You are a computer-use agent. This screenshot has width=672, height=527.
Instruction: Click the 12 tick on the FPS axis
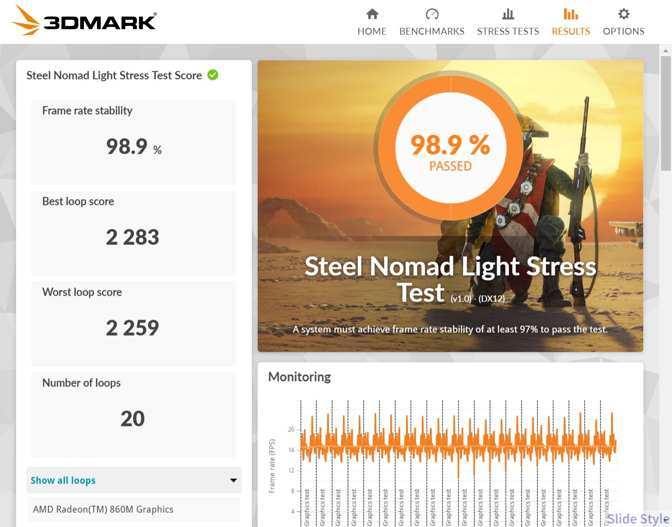(291, 470)
